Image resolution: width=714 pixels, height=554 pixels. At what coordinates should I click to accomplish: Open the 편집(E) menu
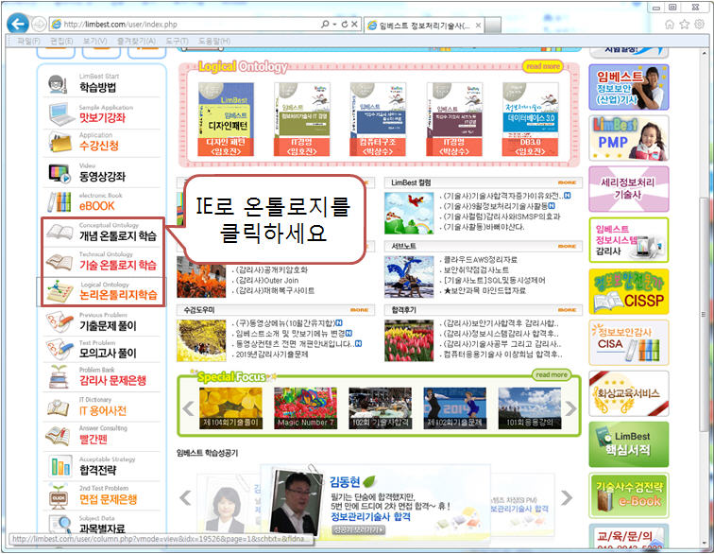pos(61,41)
